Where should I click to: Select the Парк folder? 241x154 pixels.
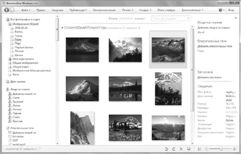(x=18, y=44)
